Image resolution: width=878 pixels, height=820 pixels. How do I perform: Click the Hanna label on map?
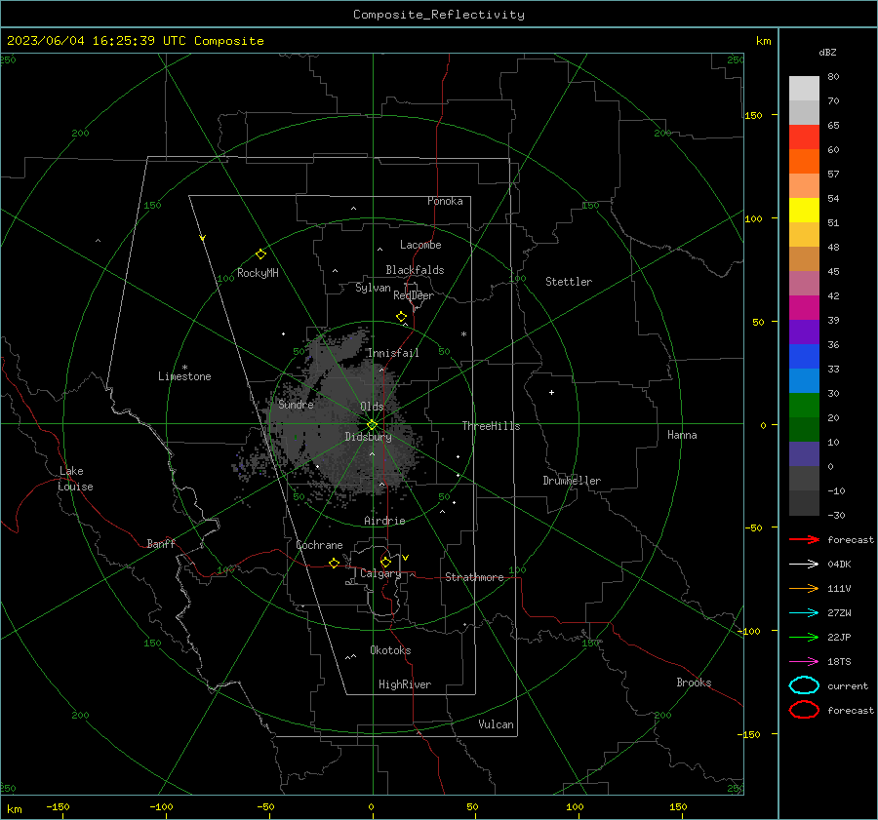pyautogui.click(x=682, y=435)
